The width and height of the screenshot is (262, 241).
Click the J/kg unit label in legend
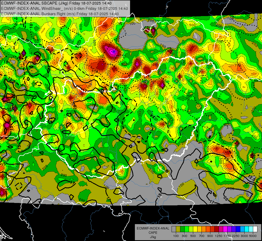click(153, 237)
